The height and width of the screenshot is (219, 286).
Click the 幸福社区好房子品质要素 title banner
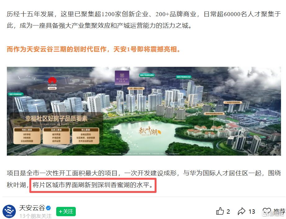point(56,119)
